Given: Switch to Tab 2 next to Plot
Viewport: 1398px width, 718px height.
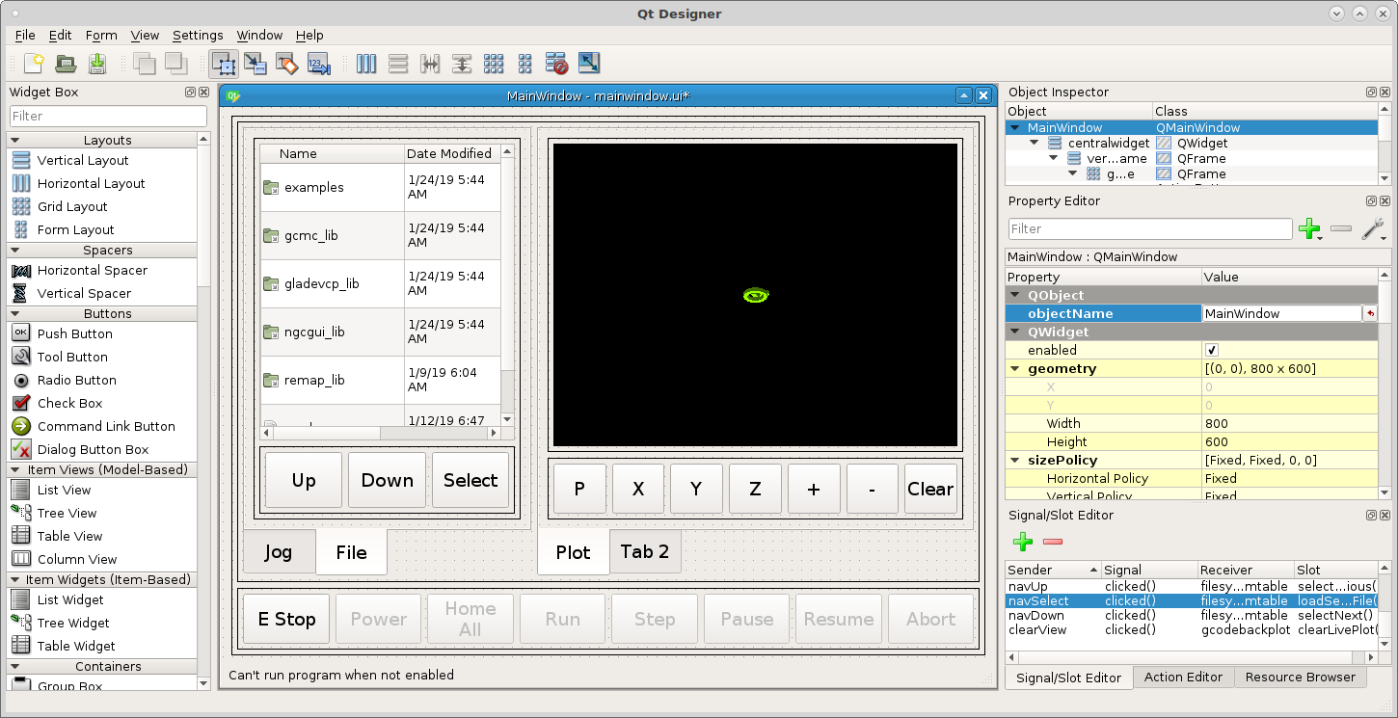Looking at the screenshot, I should click(645, 551).
